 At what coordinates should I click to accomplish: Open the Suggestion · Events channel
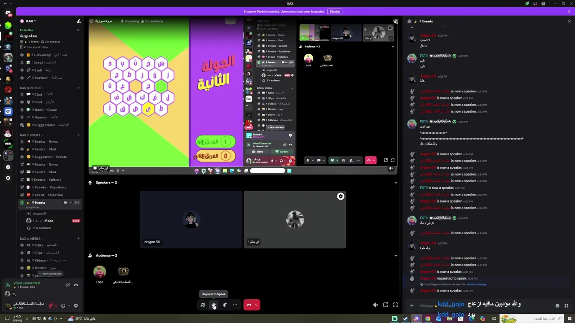(x=51, y=157)
